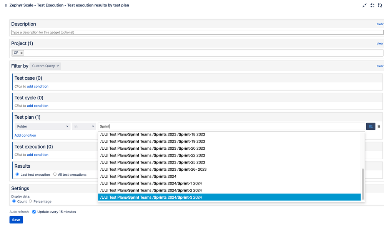
Task: Select the Last test execution radio button
Action: (17, 175)
